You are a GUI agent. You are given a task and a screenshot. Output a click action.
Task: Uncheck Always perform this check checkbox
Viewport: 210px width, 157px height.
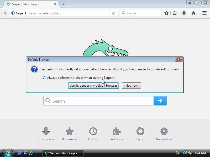coord(44,77)
